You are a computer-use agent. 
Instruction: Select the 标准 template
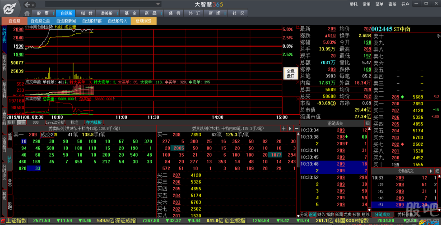pos(74,122)
